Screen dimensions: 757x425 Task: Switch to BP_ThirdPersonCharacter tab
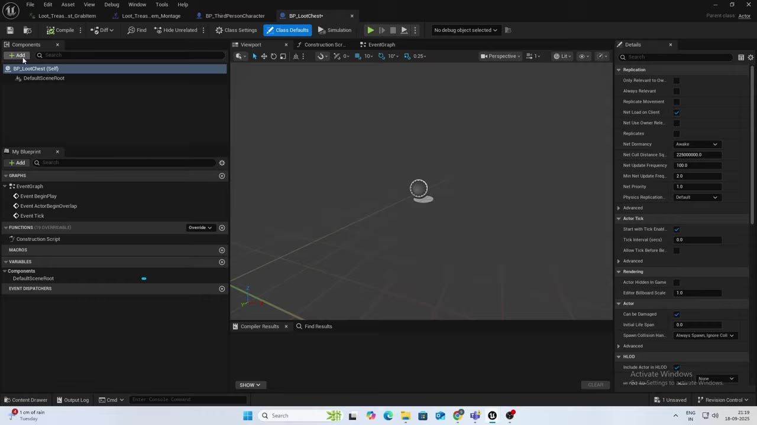(x=235, y=16)
